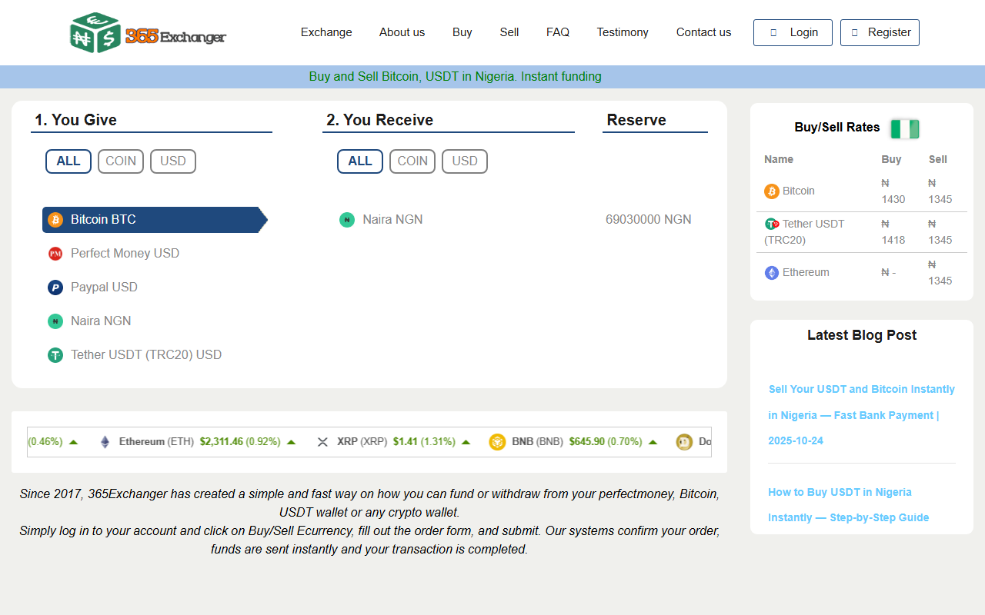Viewport: 985px width, 615px height.
Task: Click the Tether USDT icon under You Give
Action: [x=55, y=355]
